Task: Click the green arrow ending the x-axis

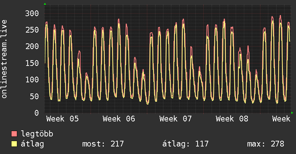Action: [x=292, y=113]
